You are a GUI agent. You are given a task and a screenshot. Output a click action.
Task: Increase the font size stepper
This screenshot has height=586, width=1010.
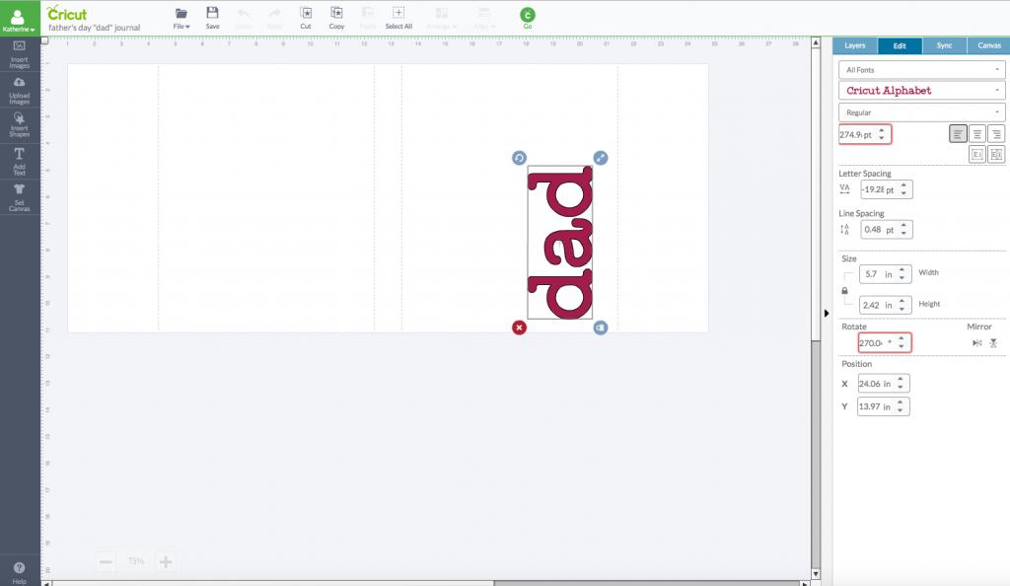(x=882, y=131)
